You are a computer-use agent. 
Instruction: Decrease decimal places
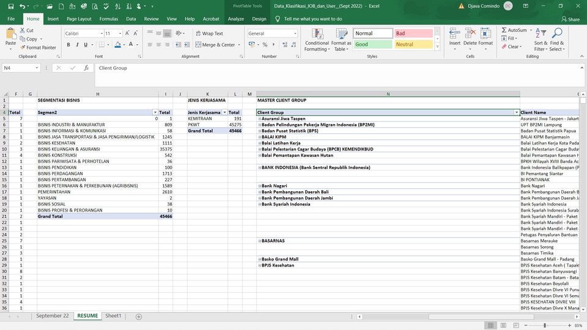click(x=293, y=45)
